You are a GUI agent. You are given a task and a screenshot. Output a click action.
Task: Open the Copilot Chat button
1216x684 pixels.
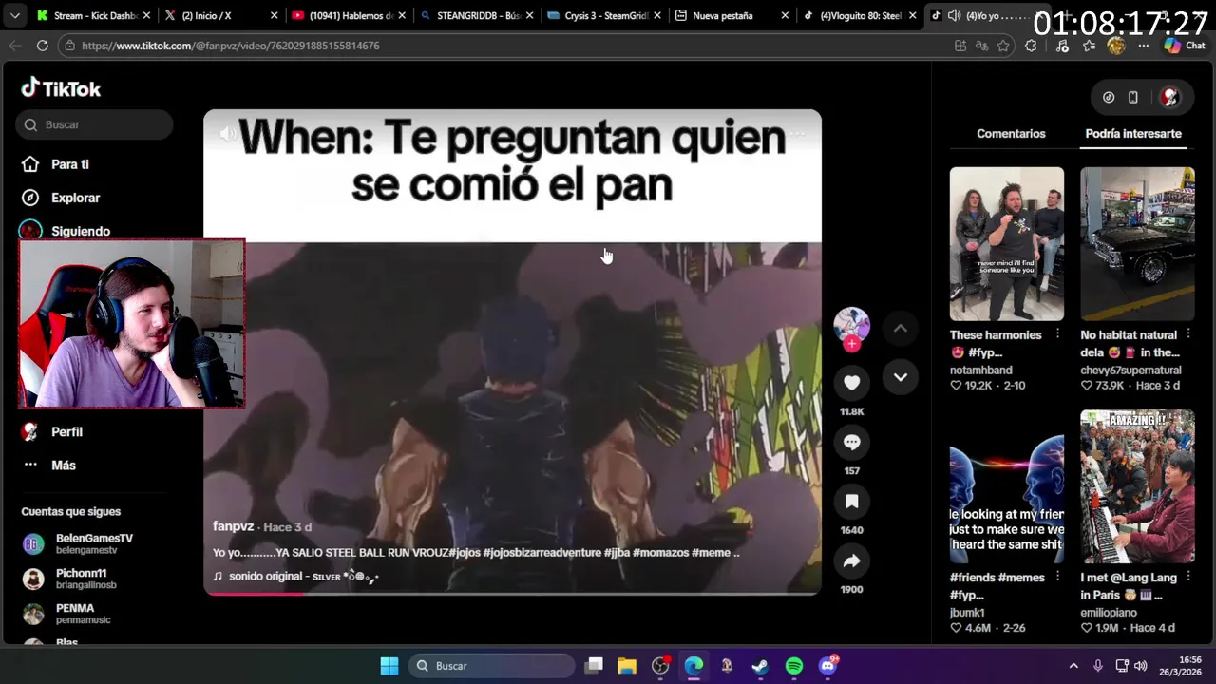click(1184, 46)
